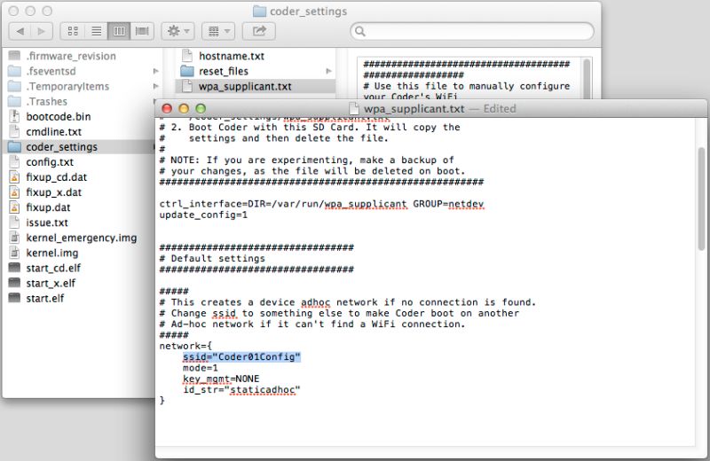Click the Share button in Finder toolbar
710x461 pixels.
click(x=259, y=31)
